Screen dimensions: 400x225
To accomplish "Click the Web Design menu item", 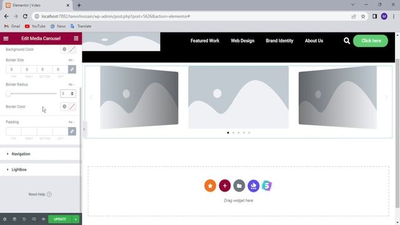I will (x=242, y=41).
